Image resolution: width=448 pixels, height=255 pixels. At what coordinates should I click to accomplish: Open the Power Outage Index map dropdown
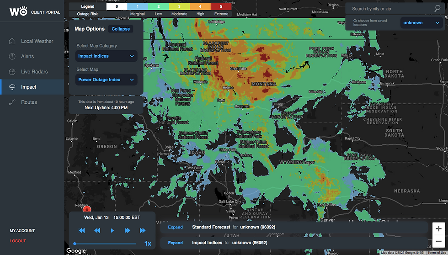pyautogui.click(x=106, y=80)
